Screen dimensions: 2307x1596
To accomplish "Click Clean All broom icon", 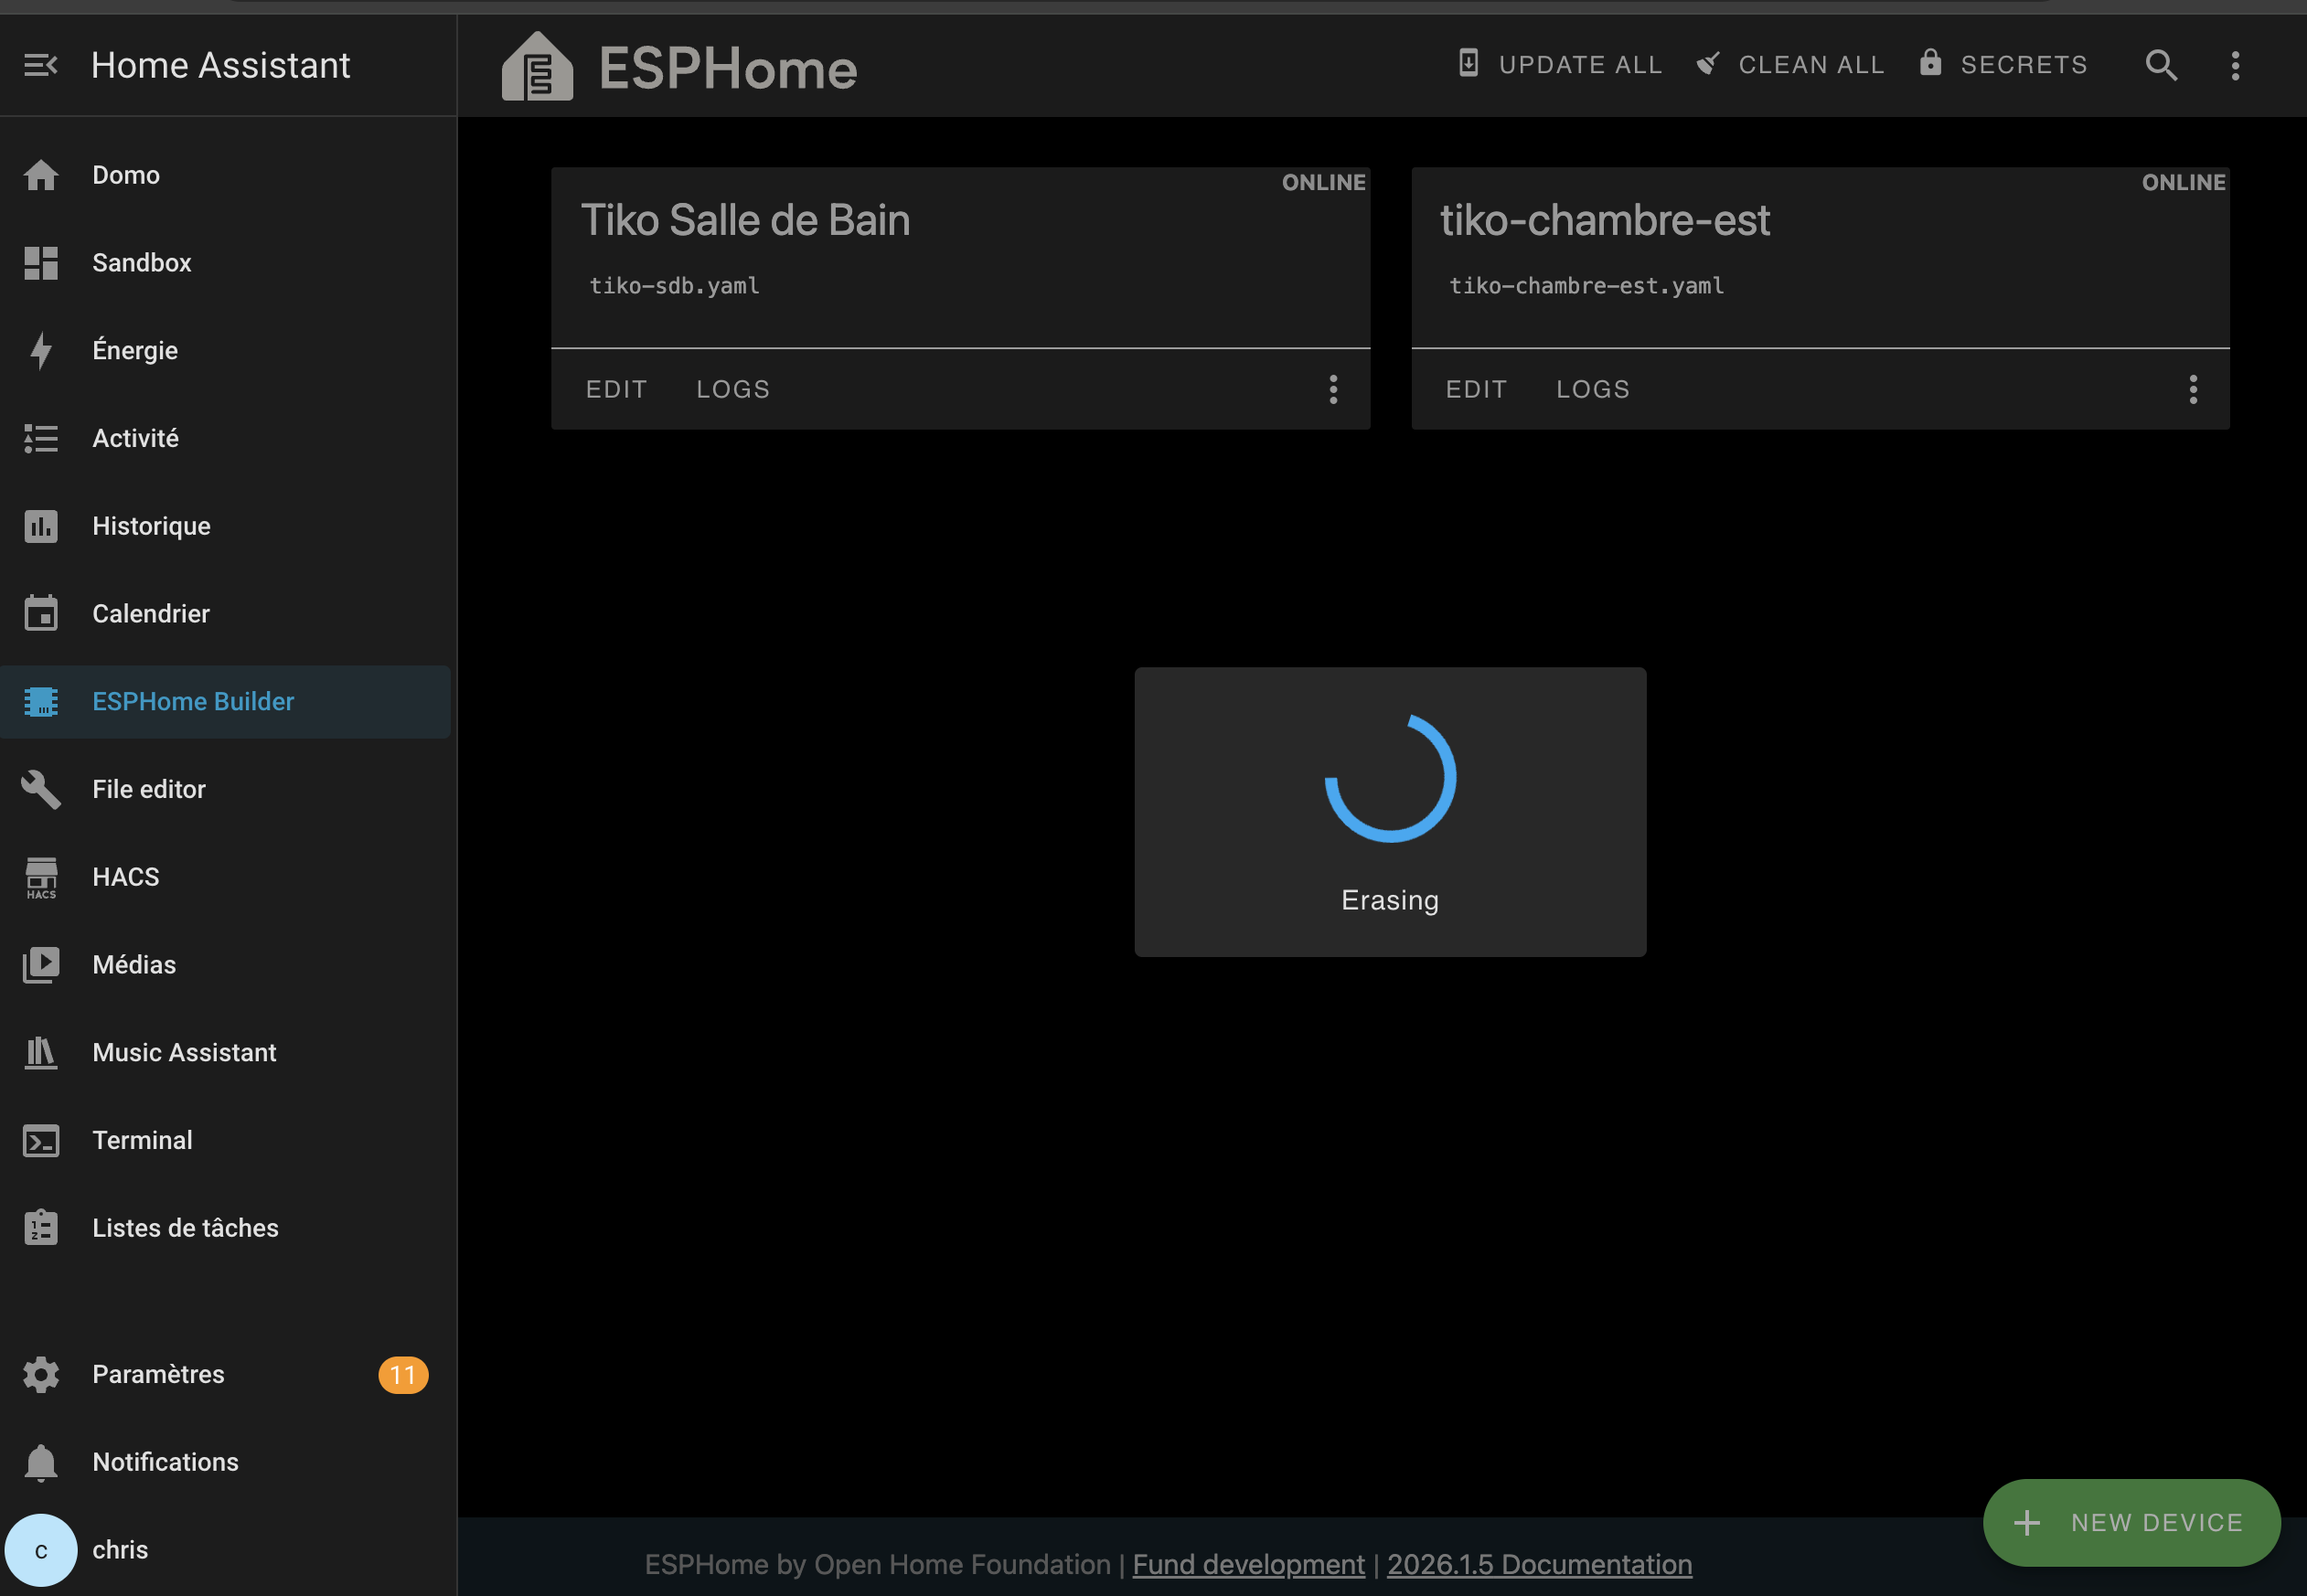I will [1709, 64].
